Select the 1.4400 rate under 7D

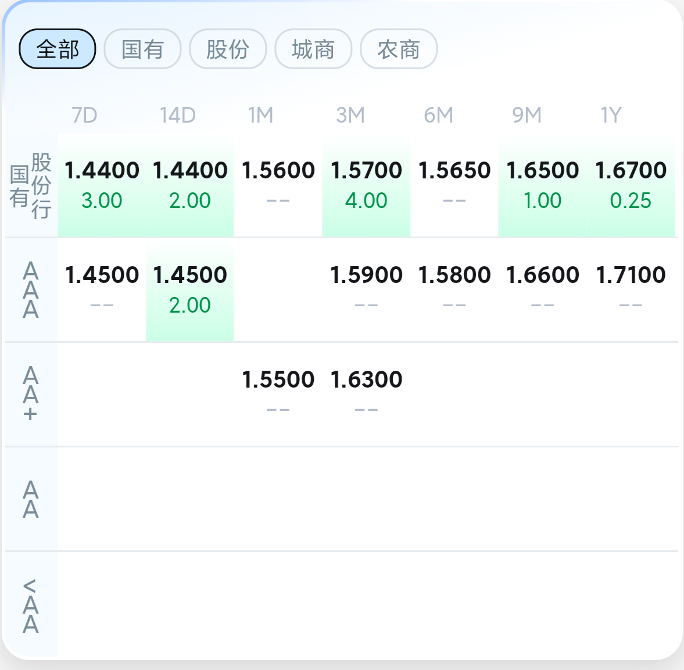coord(102,171)
